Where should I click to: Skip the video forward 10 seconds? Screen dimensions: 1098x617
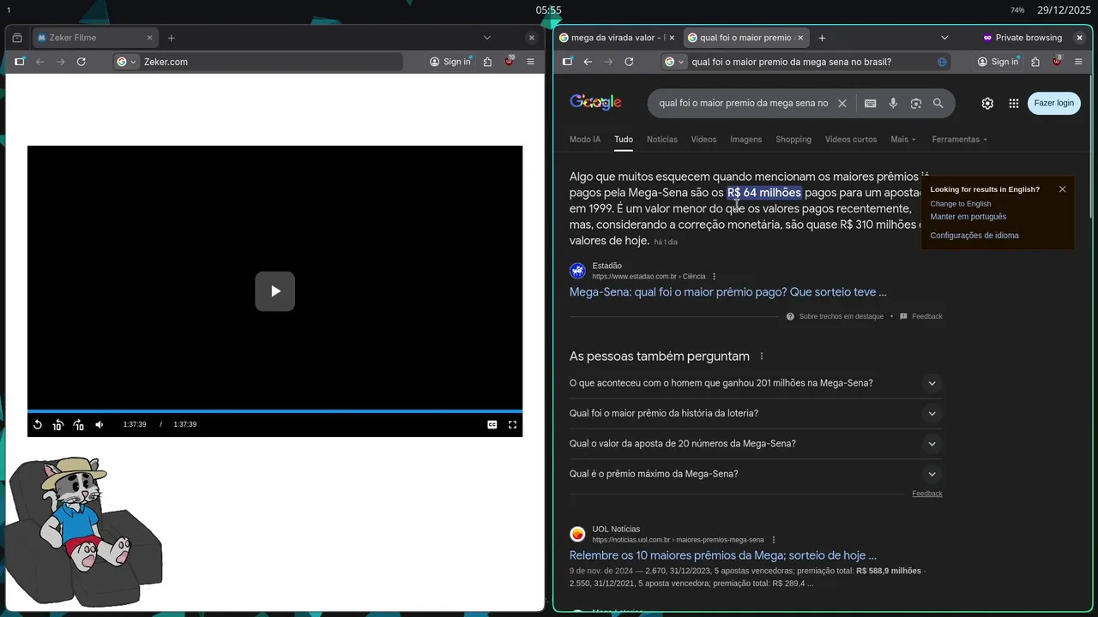click(x=79, y=424)
